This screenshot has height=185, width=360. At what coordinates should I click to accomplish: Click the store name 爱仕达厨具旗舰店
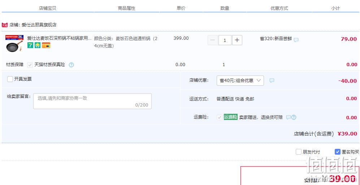(39, 25)
